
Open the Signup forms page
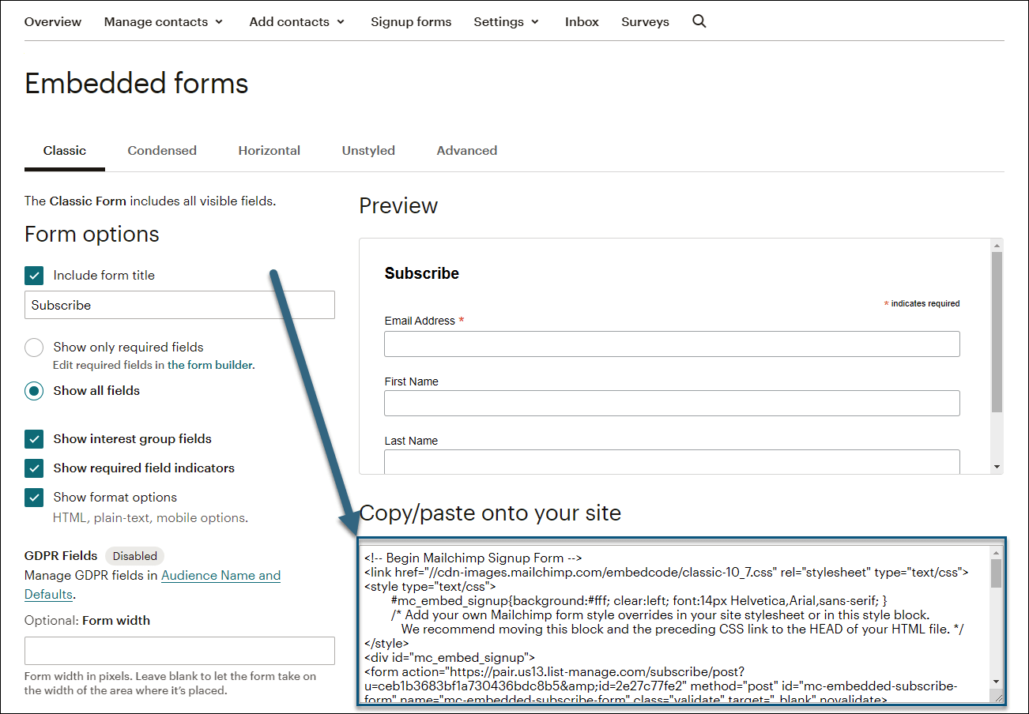coord(411,22)
